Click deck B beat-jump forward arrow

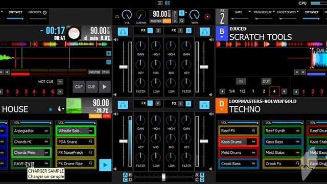click(303, 72)
